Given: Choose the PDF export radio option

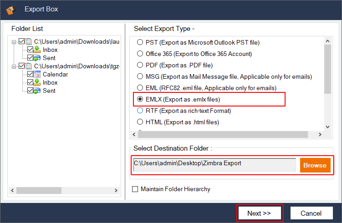Looking at the screenshot, I should pyautogui.click(x=139, y=65).
